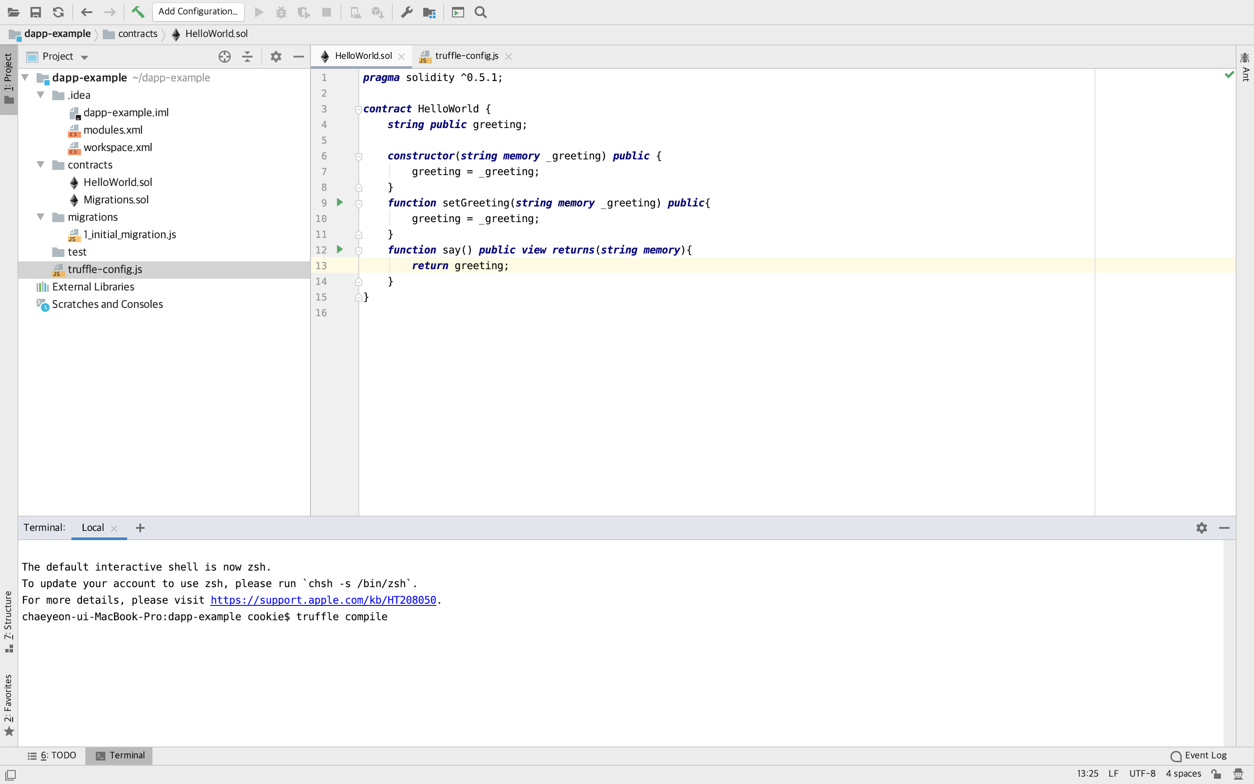Screen dimensions: 1254x784
Task: Hide the Project panel with minus icon
Action: 298,57
